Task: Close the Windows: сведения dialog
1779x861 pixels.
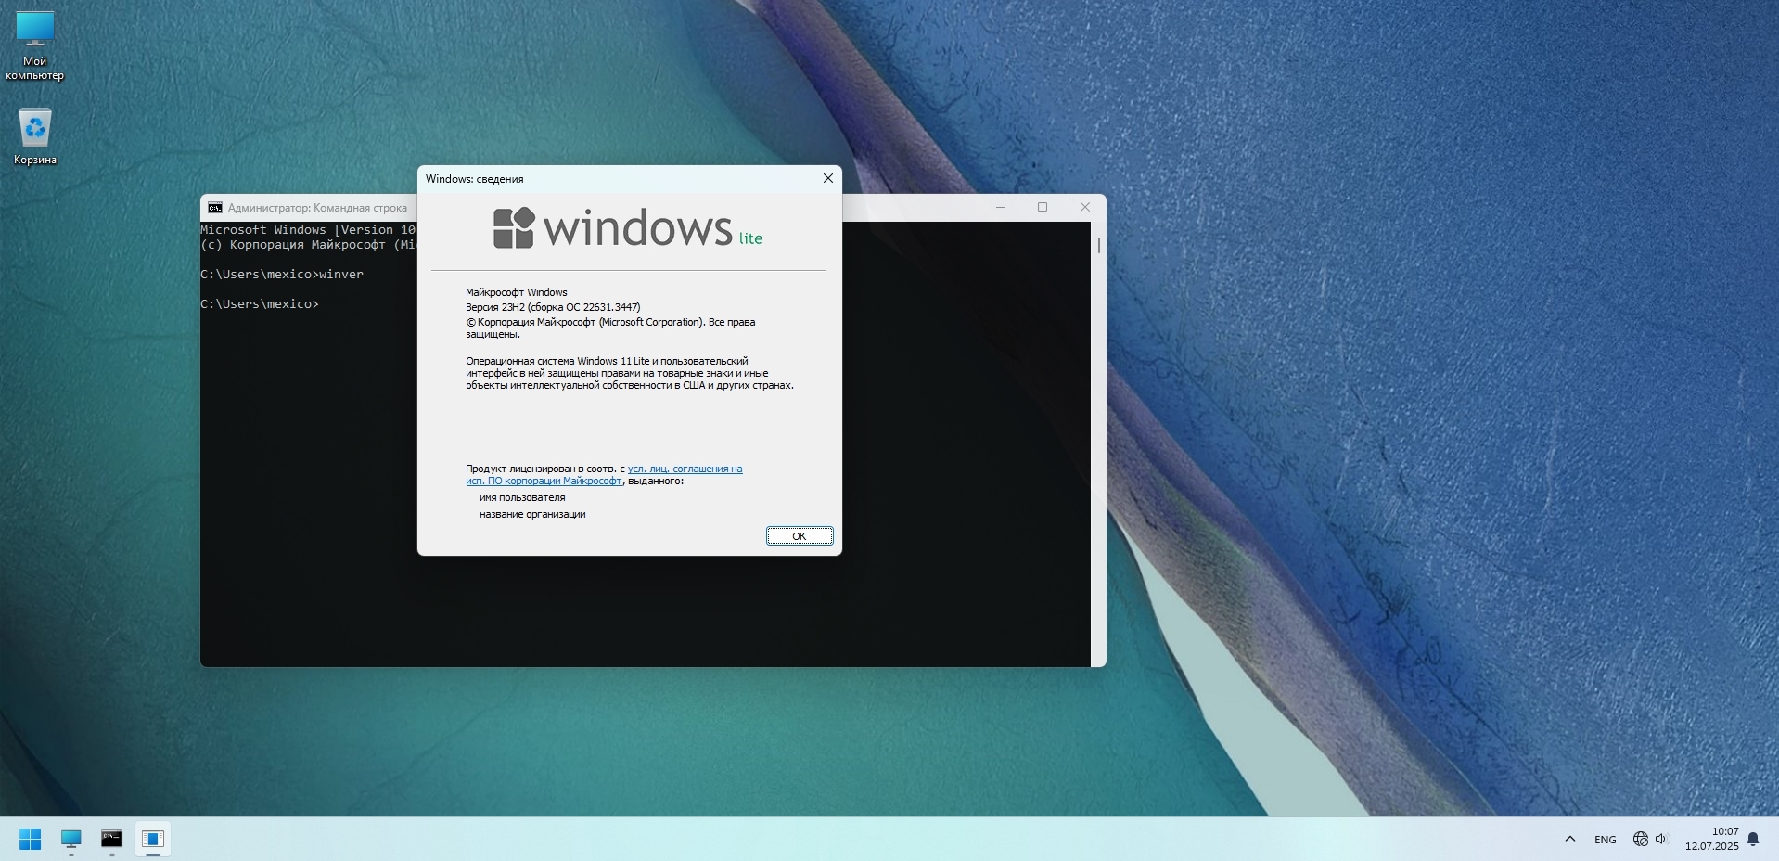Action: [x=828, y=178]
